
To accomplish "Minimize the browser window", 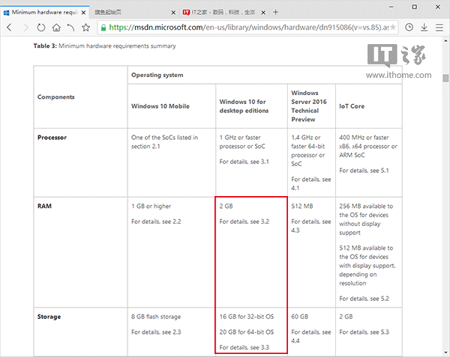I will coord(391,7).
